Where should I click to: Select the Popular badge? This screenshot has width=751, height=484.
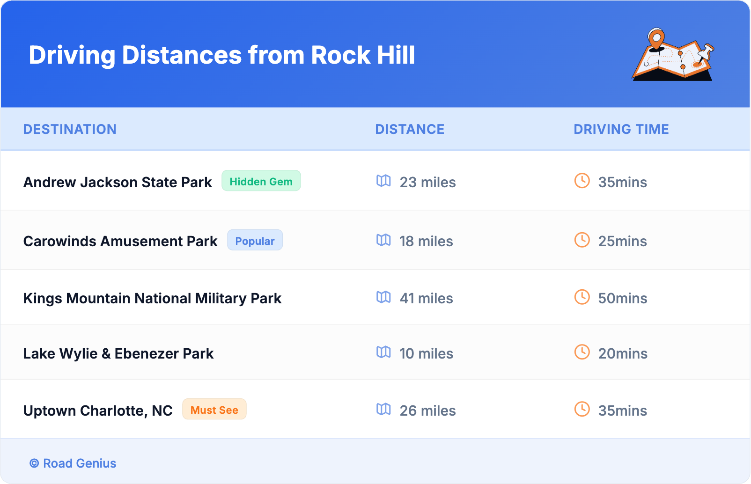(255, 241)
